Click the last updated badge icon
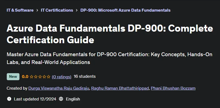 click(x=9, y=99)
